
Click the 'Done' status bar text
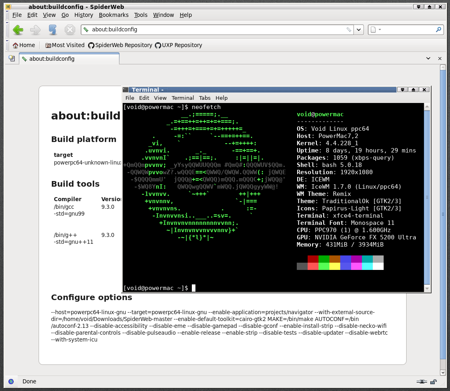click(29, 381)
